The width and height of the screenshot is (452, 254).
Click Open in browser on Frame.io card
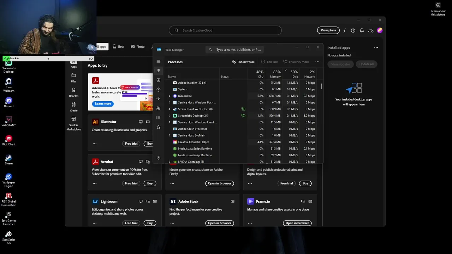coord(297,223)
